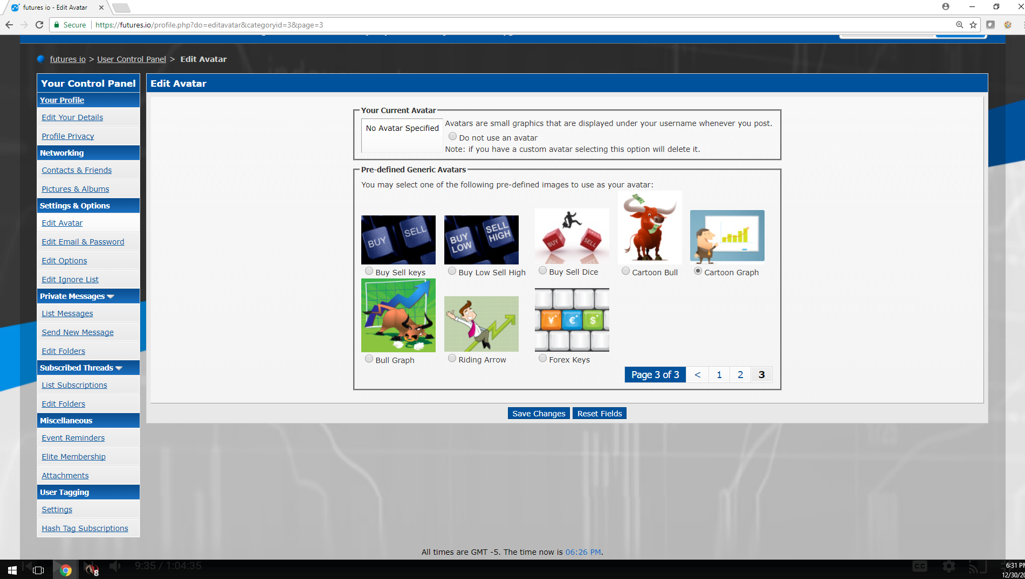The width and height of the screenshot is (1025, 579).
Task: Click the Cartoon Graph avatar picture
Action: [x=727, y=236]
